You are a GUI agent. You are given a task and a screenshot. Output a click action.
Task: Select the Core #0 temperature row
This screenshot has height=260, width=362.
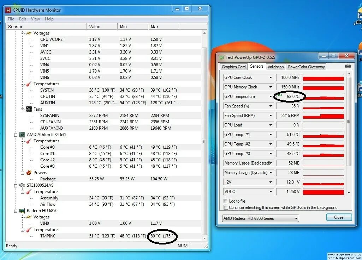tap(121, 147)
